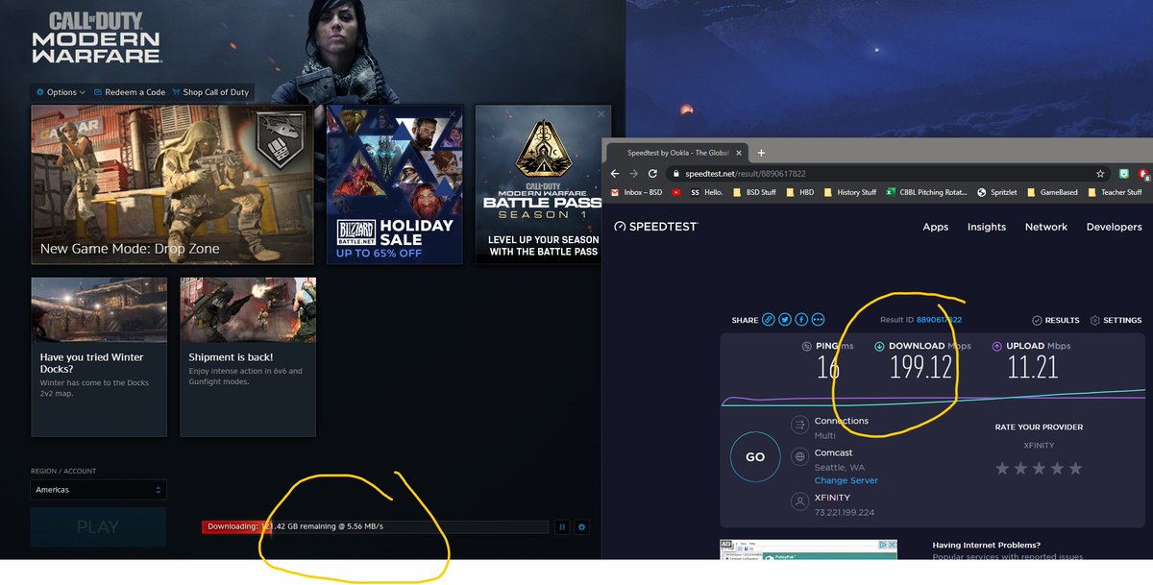The image size is (1153, 585).
Task: Open download settings gear beside pause button
Action: 581,526
